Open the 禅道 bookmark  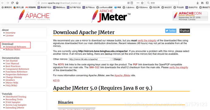[x=118, y=7]
